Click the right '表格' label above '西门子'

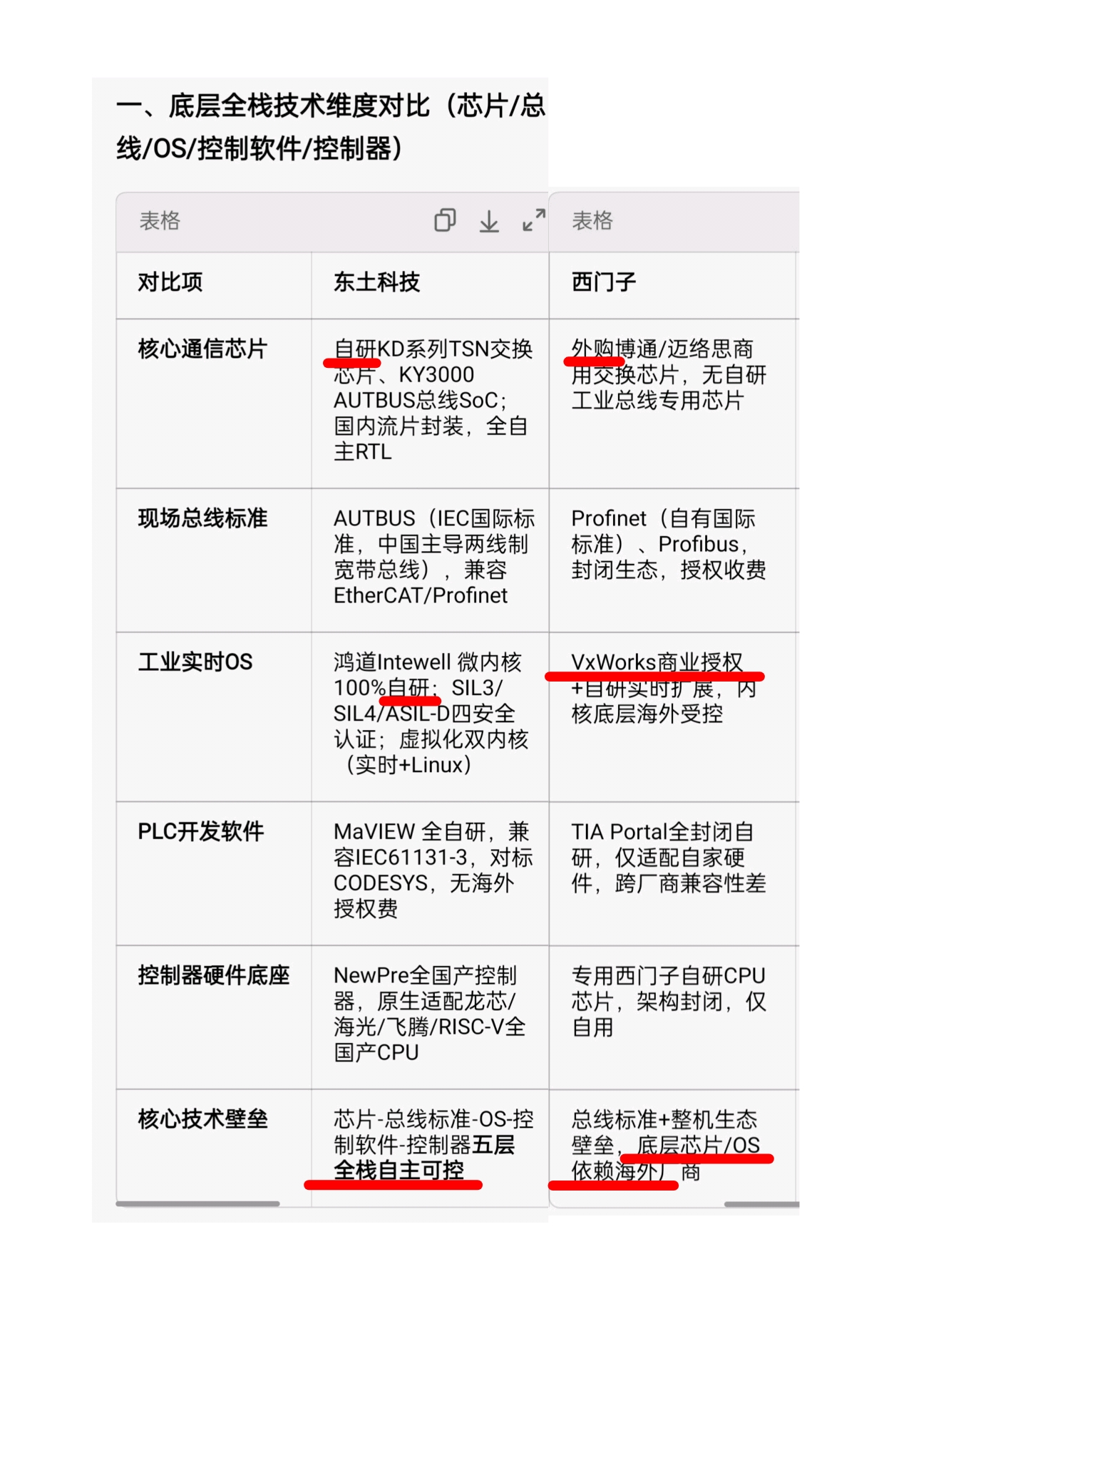592,221
